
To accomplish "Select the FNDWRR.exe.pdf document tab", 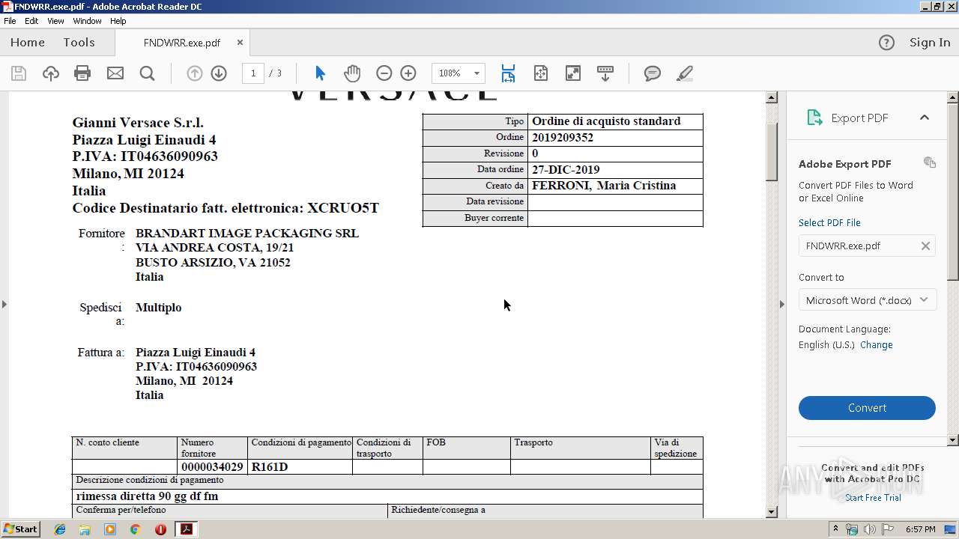I will click(x=182, y=43).
